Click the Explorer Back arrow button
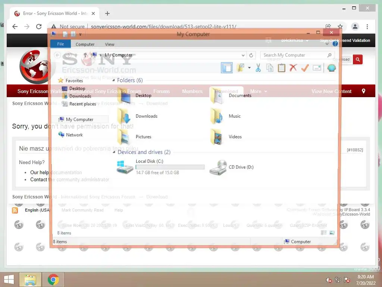 57,55
